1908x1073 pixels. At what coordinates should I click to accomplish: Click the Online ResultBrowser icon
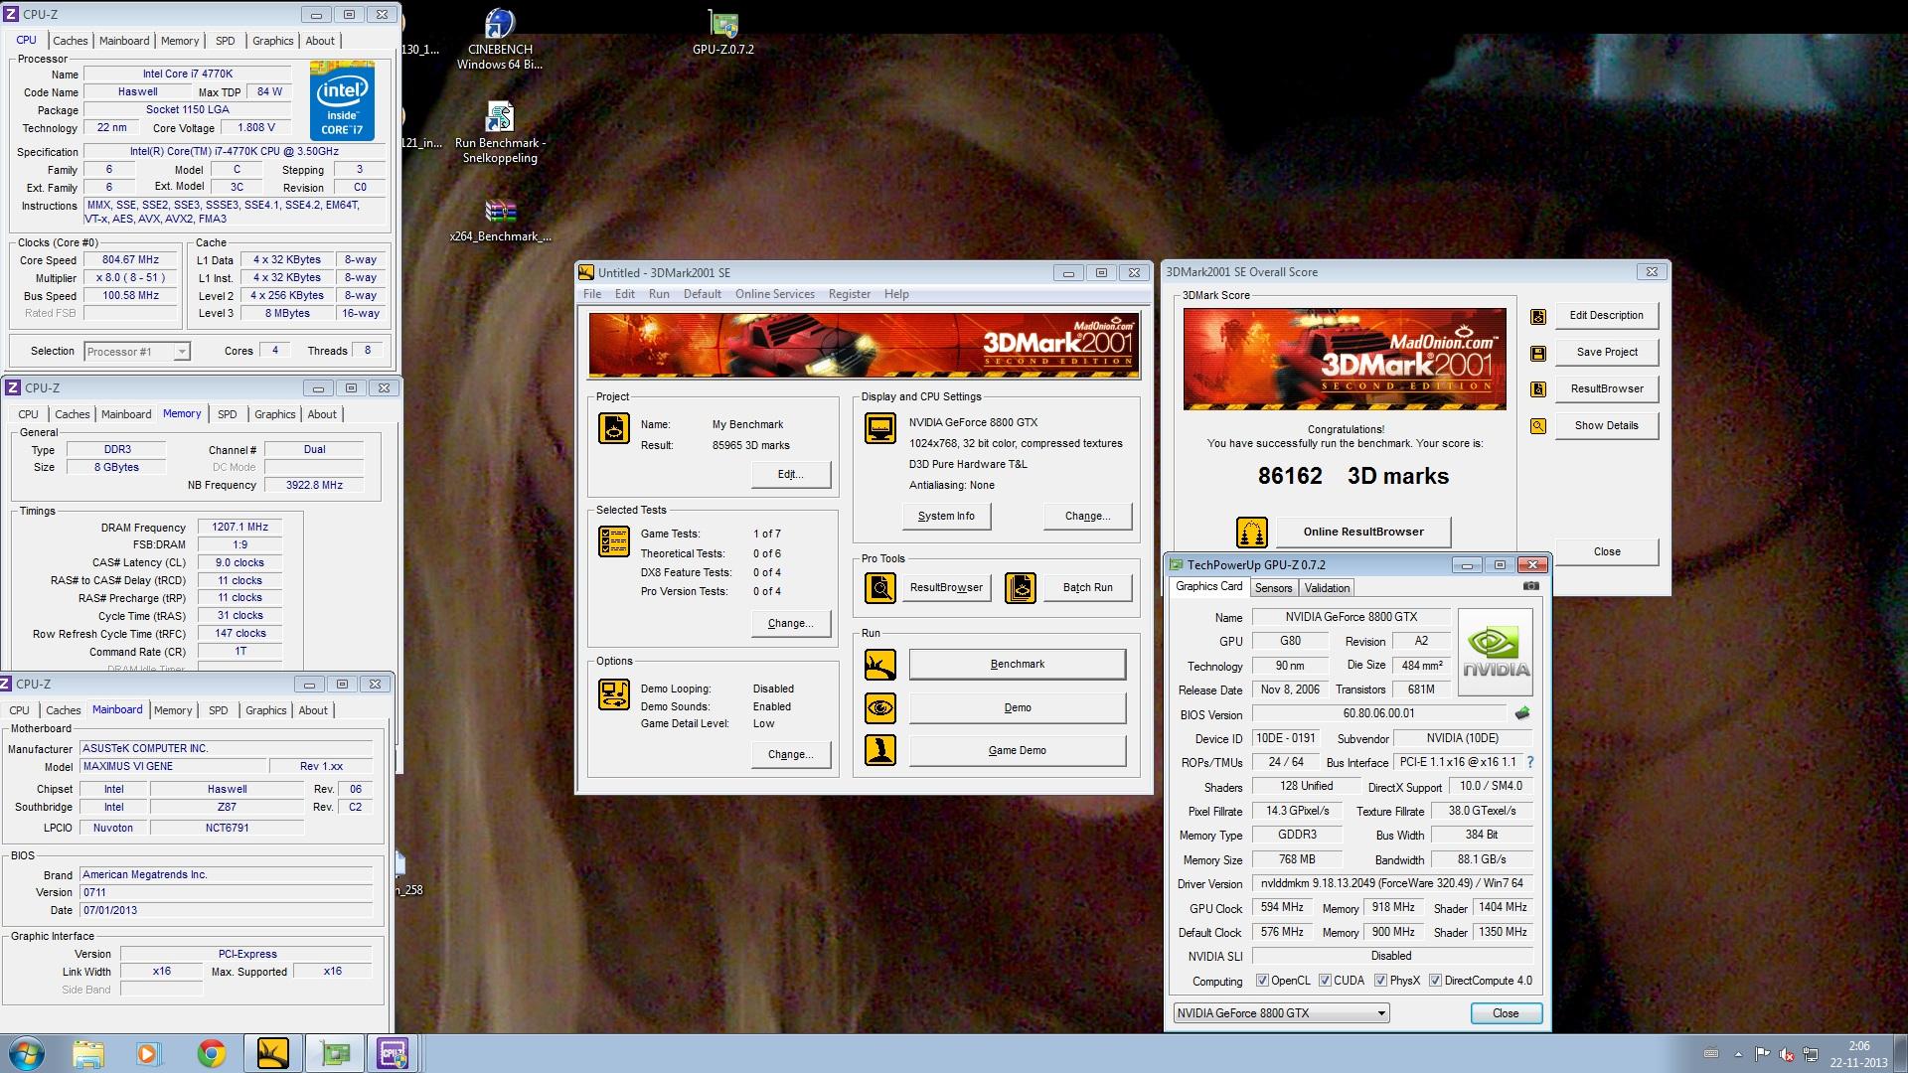(x=1252, y=533)
